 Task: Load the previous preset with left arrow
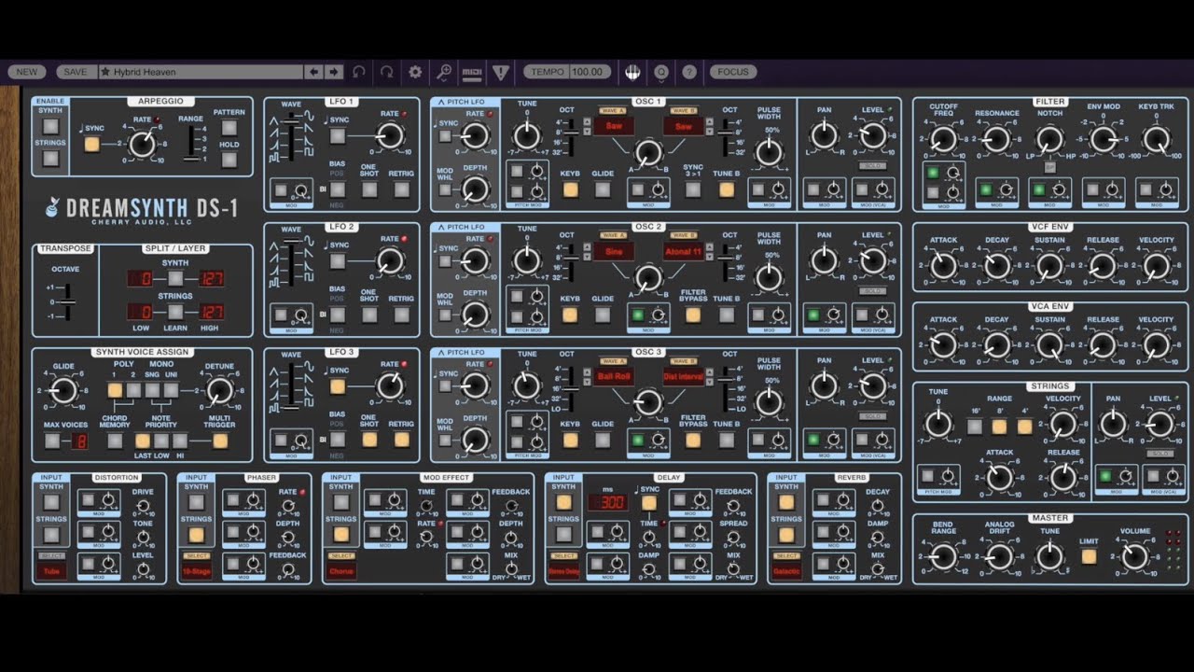point(314,72)
